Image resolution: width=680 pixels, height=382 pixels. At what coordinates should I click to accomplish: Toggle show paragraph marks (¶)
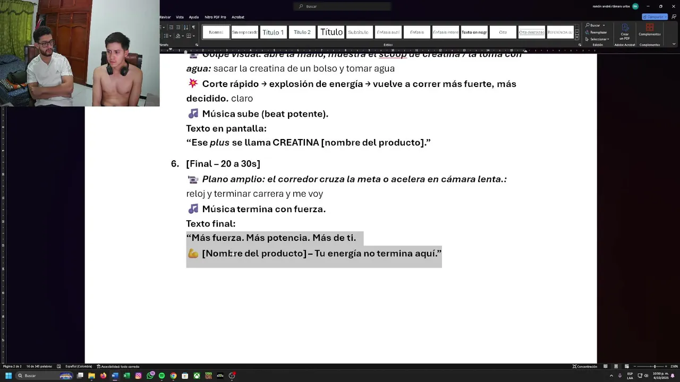coord(193,27)
